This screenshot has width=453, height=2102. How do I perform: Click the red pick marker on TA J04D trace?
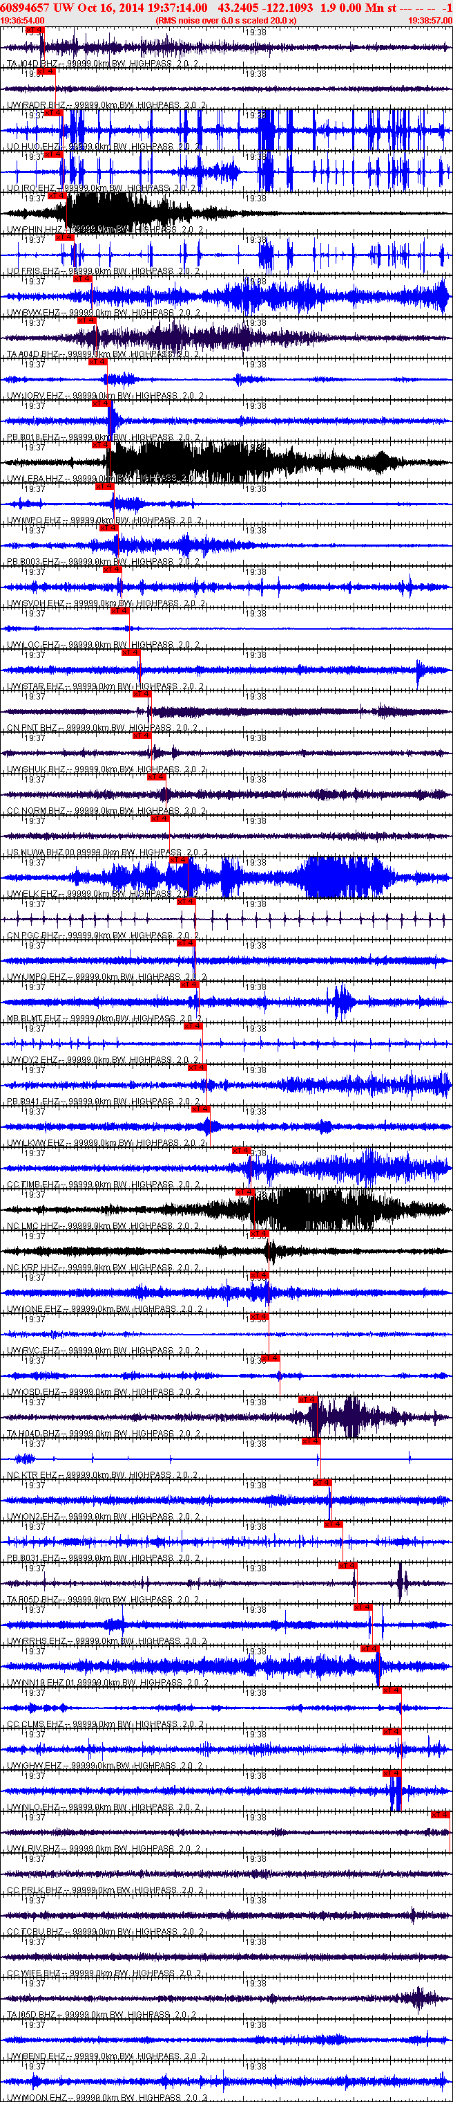35,30
